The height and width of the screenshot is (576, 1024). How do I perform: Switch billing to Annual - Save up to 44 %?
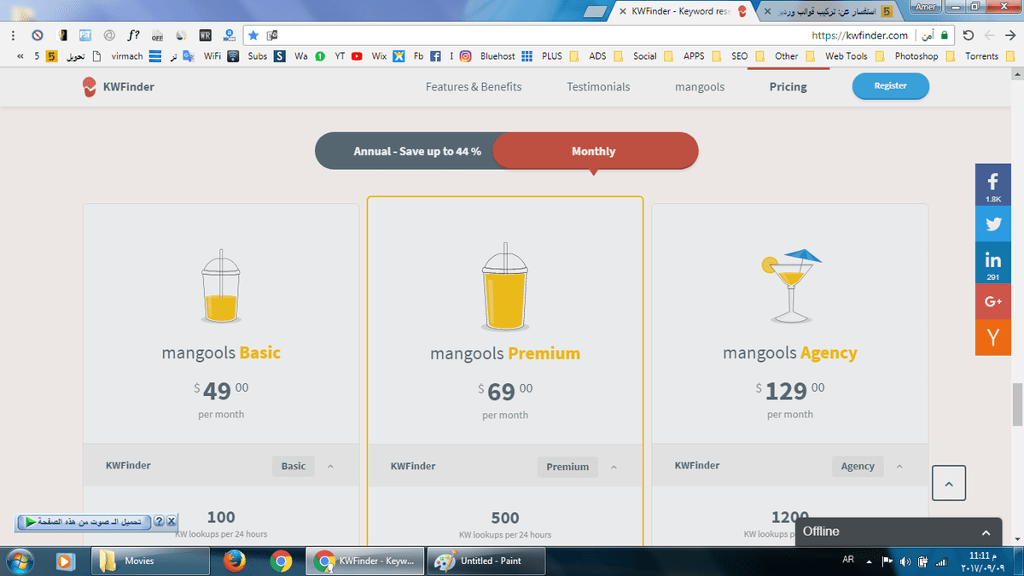click(417, 151)
